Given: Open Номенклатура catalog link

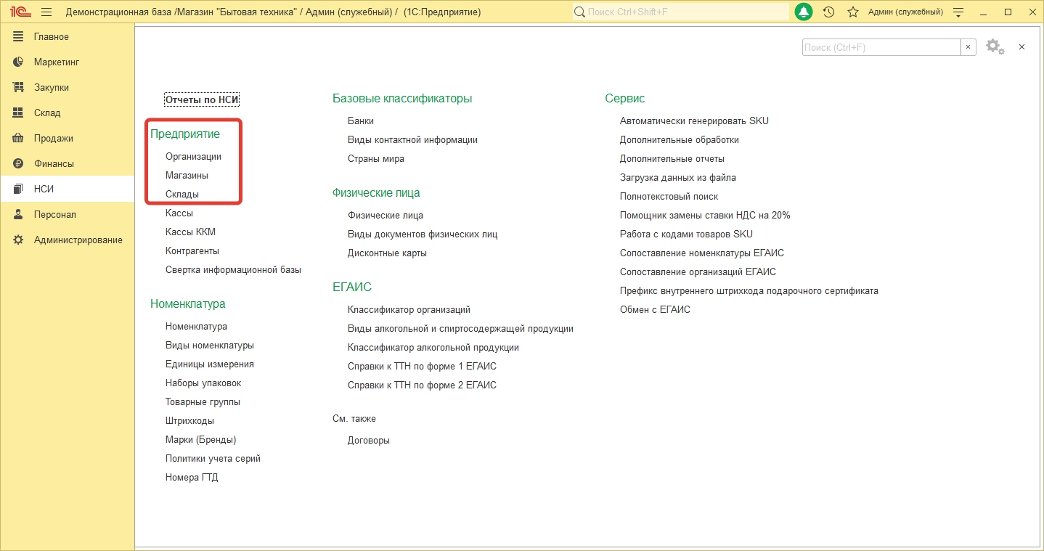Looking at the screenshot, I should [196, 327].
